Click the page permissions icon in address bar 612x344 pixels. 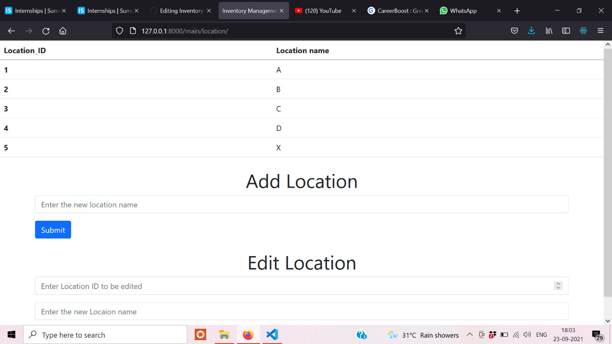click(133, 31)
